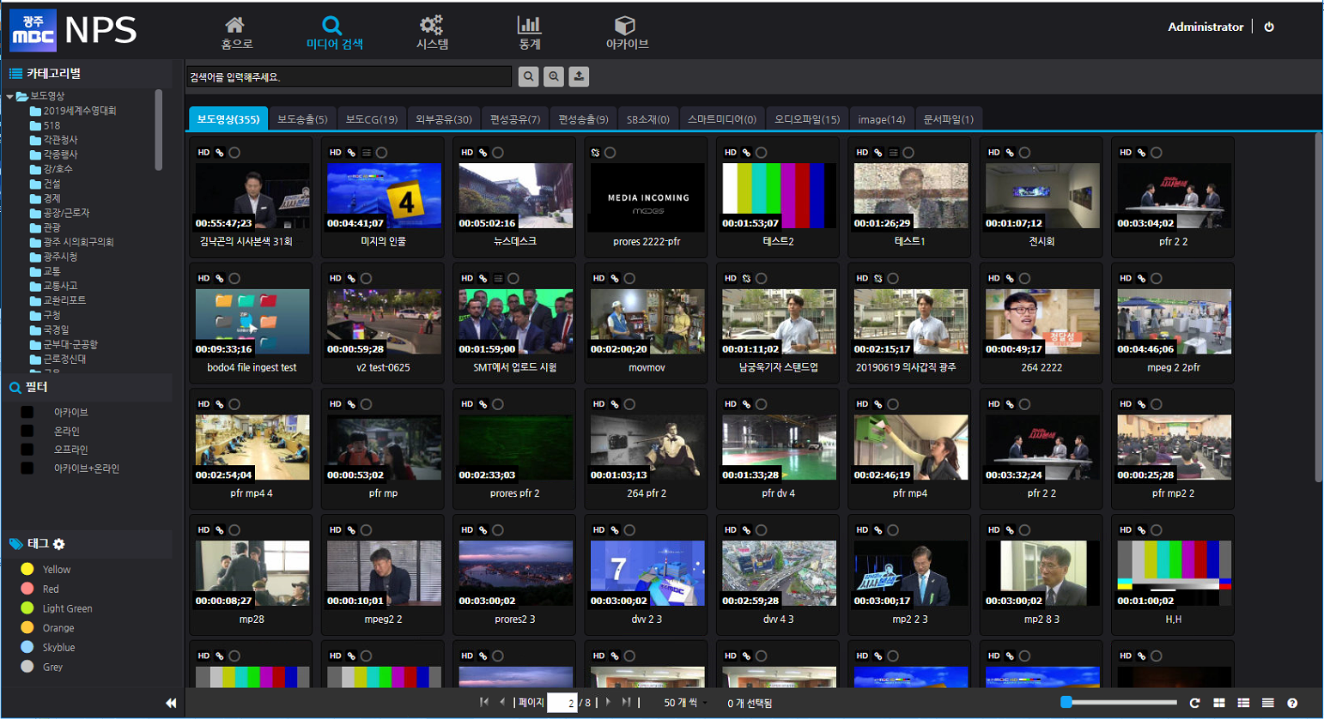This screenshot has width=1324, height=719.
Task: Enable the 아카이브+온라인 filter checkbox
Action: (27, 468)
